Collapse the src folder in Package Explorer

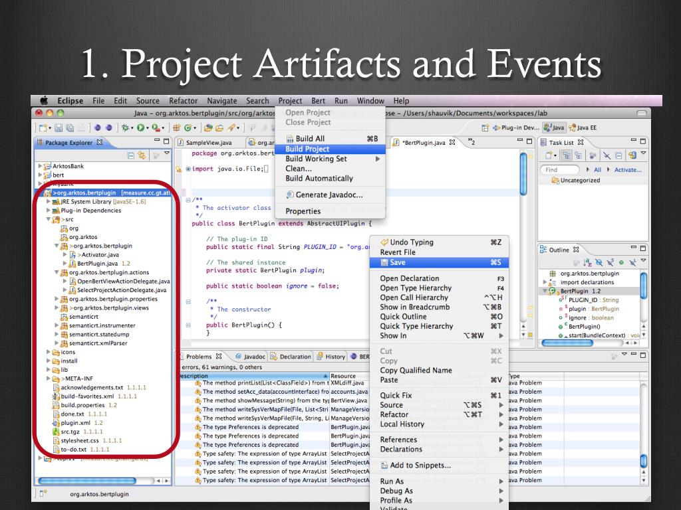[48, 219]
